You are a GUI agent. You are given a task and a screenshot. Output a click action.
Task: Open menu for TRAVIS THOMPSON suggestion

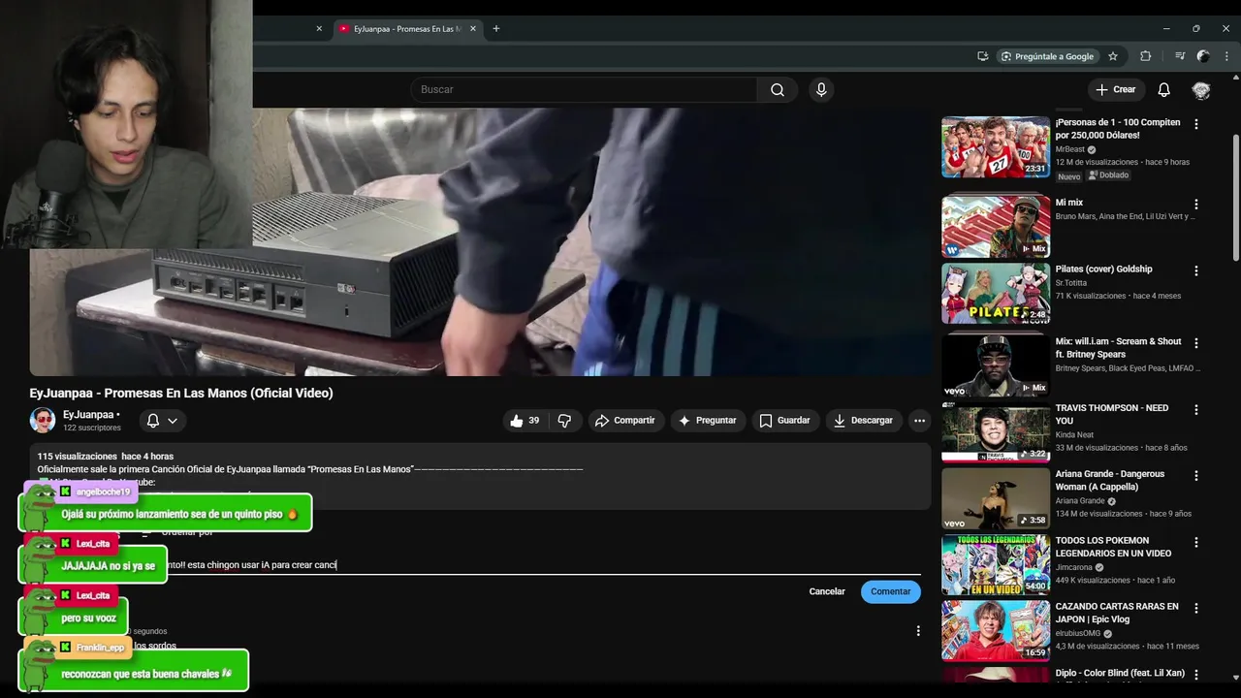point(1195,410)
